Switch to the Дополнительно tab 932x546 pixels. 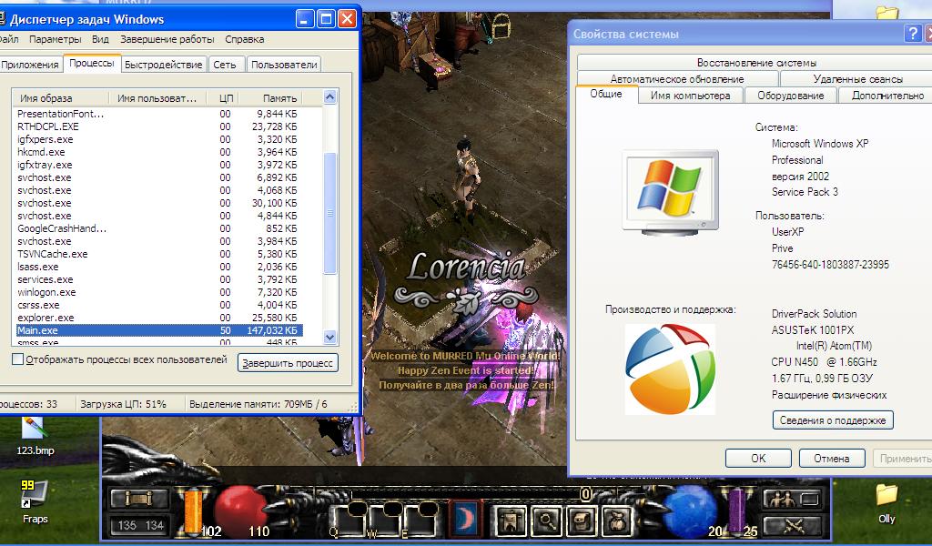(885, 95)
